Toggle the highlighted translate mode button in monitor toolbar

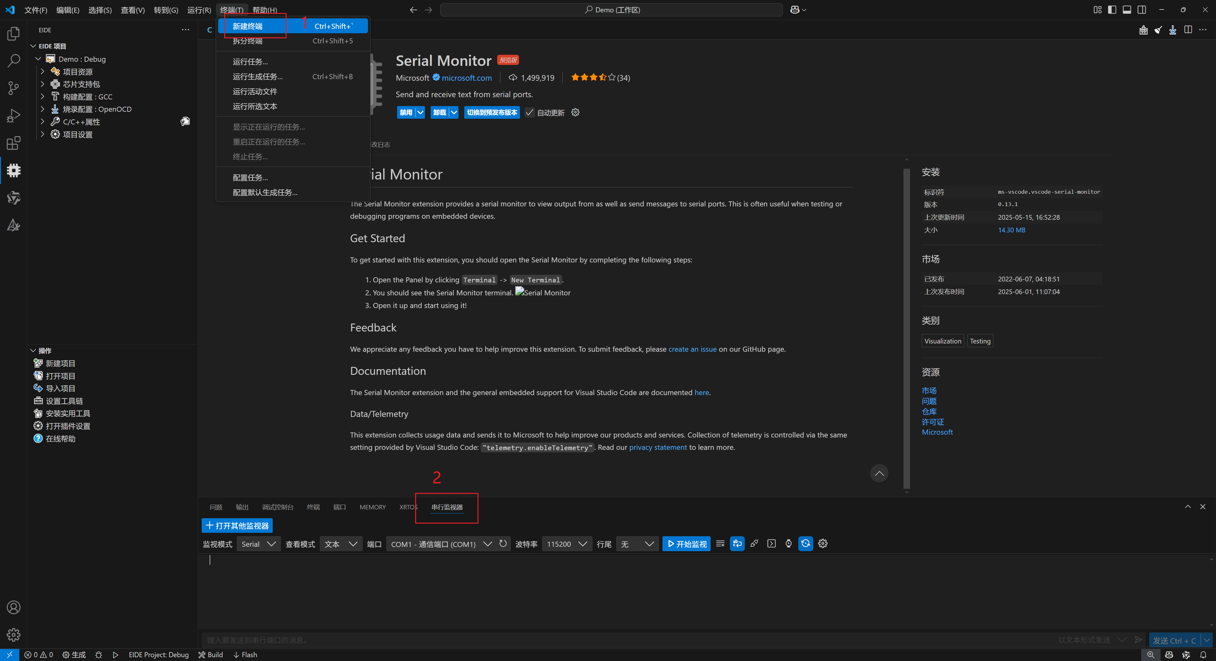[737, 544]
